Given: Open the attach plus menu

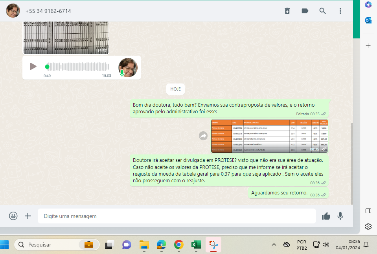Looking at the screenshot, I should point(28,216).
